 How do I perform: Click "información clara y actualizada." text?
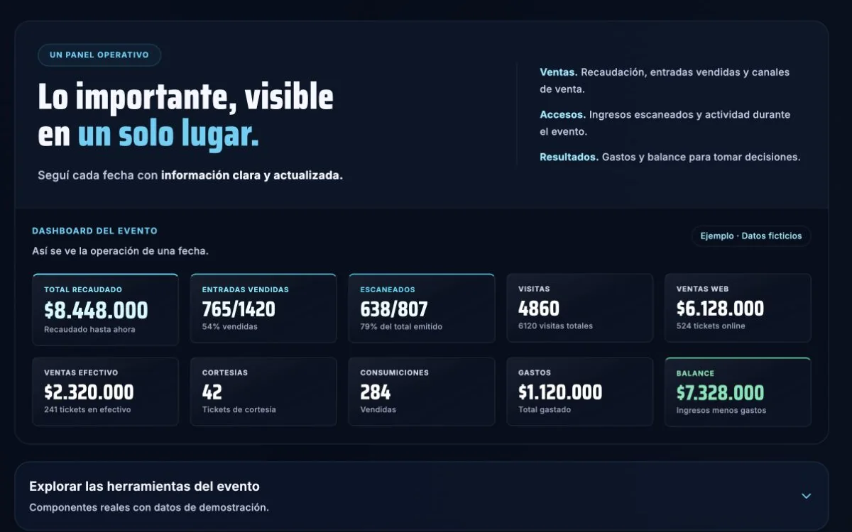(x=252, y=175)
